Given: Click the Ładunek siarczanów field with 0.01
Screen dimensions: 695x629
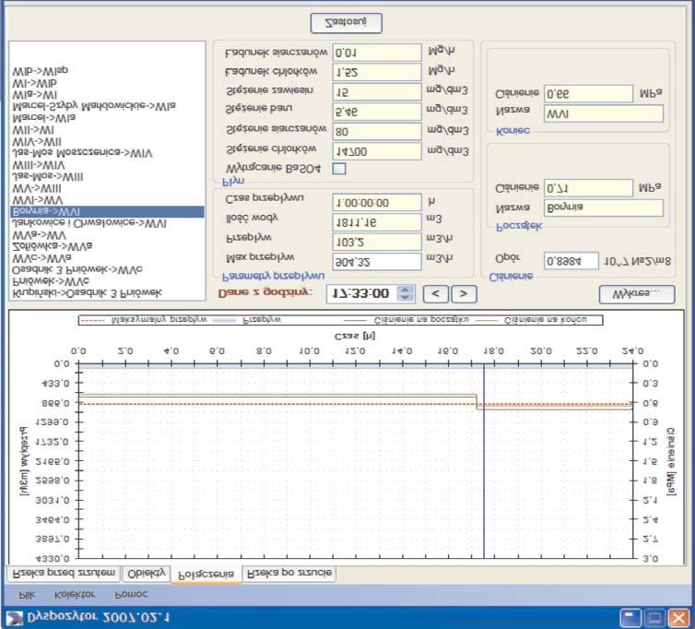Looking at the screenshot, I should (377, 53).
